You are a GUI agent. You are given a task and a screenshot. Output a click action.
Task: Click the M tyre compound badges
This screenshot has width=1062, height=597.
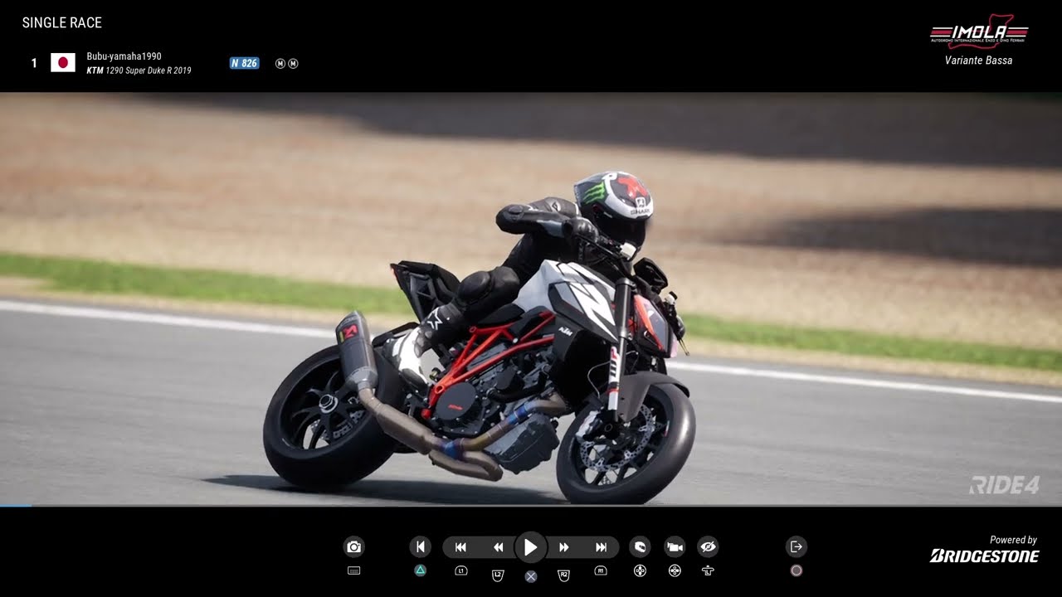287,63
